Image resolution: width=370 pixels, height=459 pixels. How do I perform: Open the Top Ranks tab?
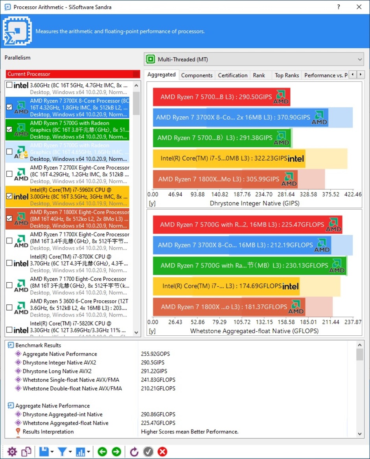pos(287,75)
